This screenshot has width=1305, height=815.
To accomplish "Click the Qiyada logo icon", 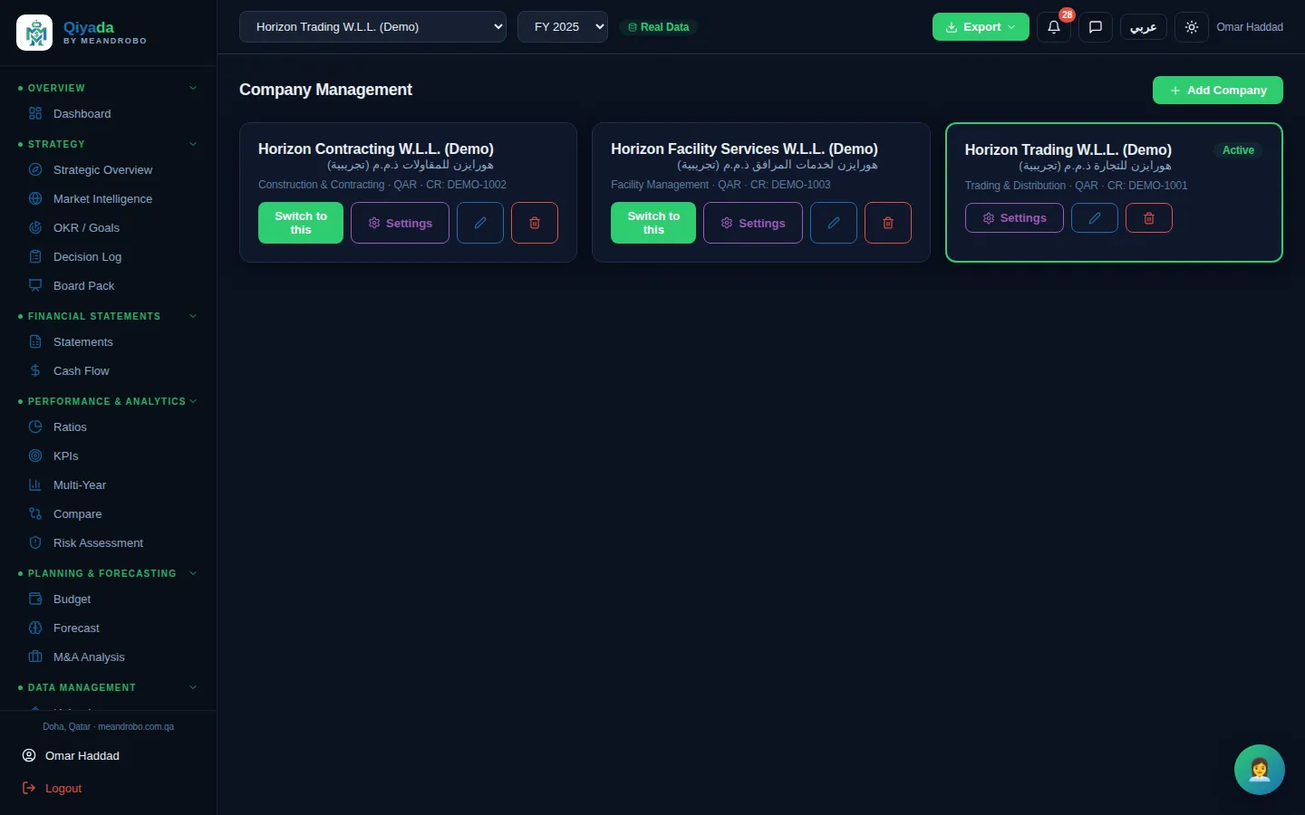I will point(34,34).
